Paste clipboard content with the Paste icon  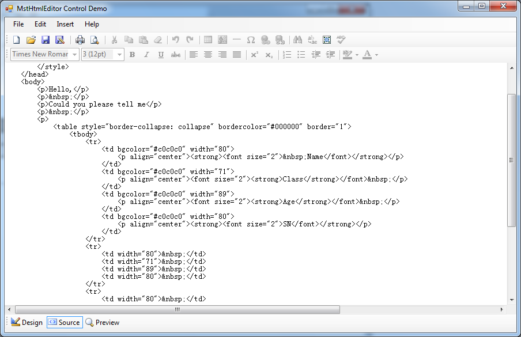(143, 40)
